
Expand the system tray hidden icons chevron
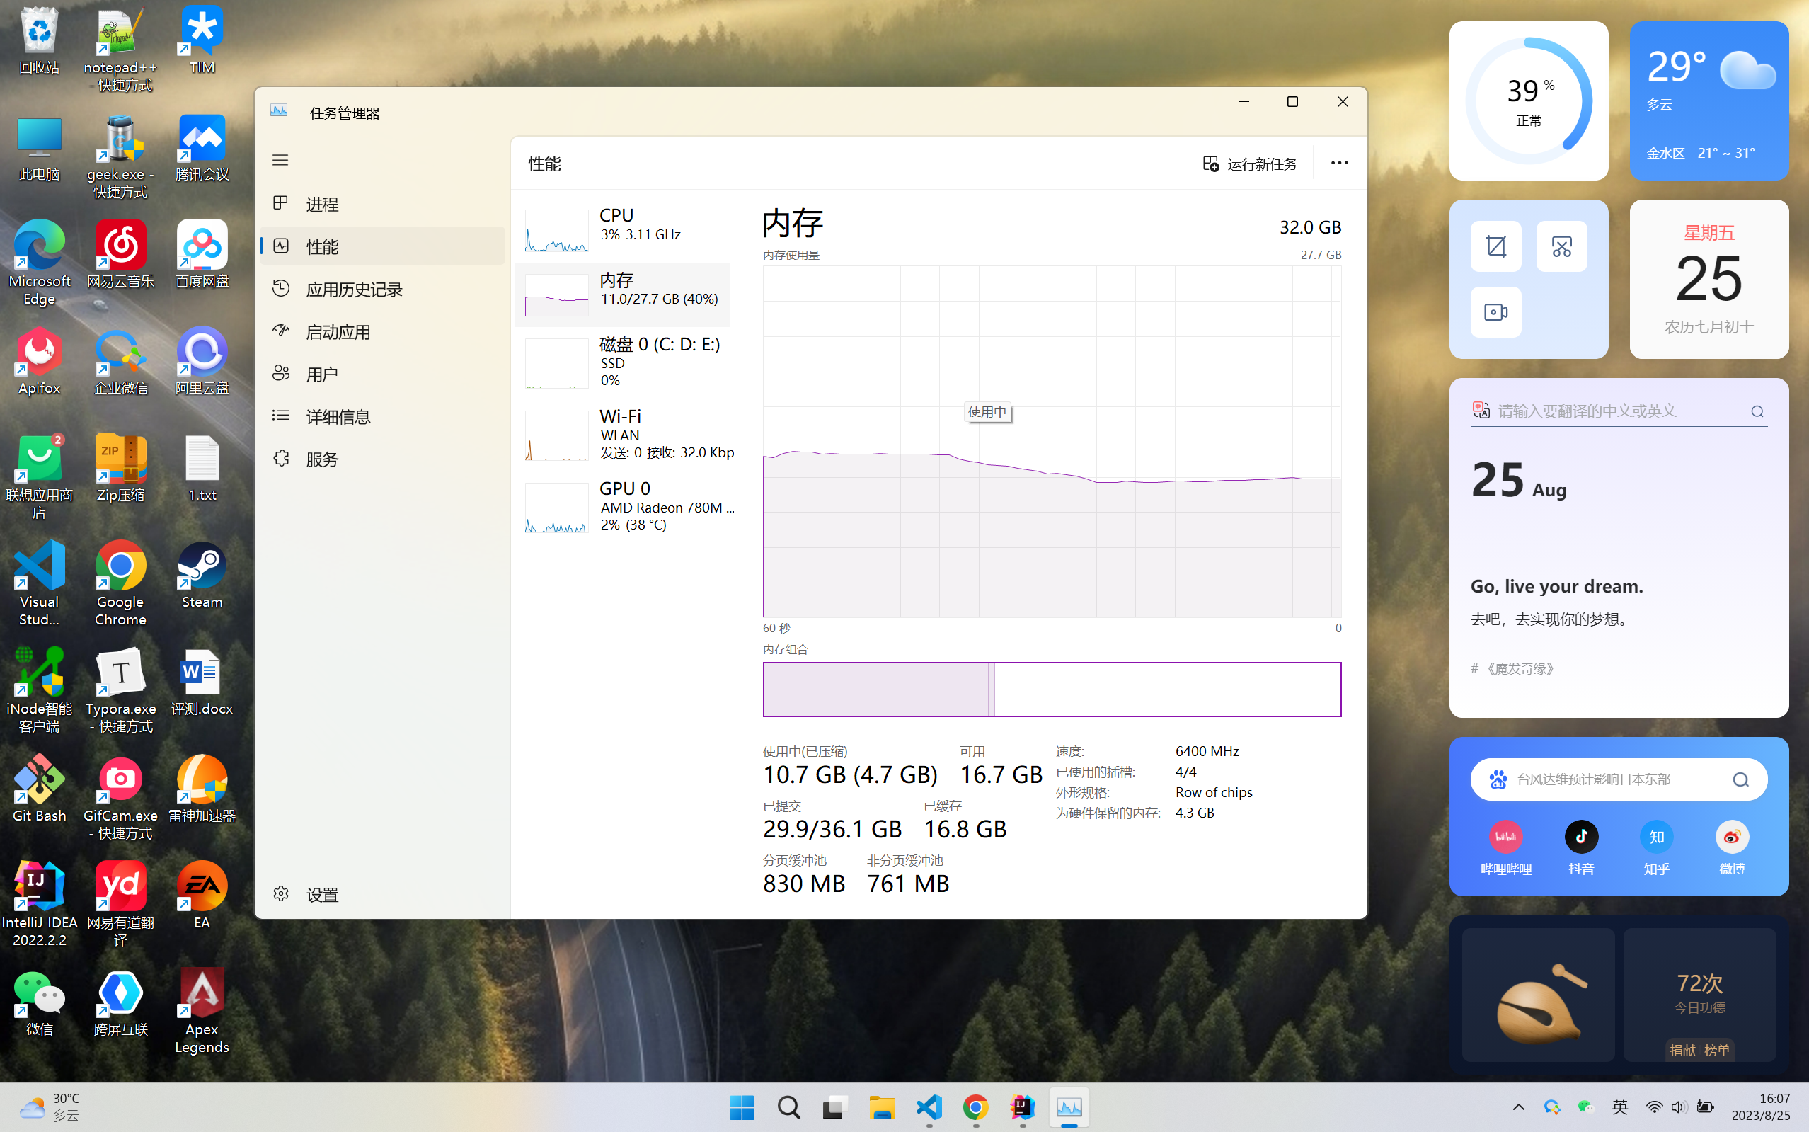[x=1519, y=1107]
